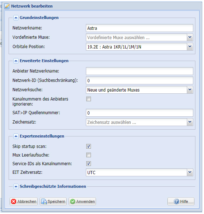Collapse the Grundeinstellungen section arrow
The width and height of the screenshot is (204, 214).
click(x=16, y=18)
